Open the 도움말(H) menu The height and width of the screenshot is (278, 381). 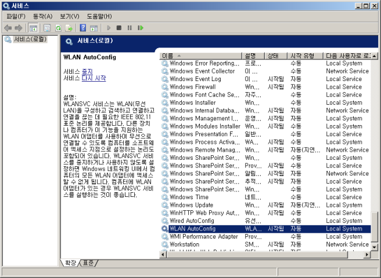99,16
